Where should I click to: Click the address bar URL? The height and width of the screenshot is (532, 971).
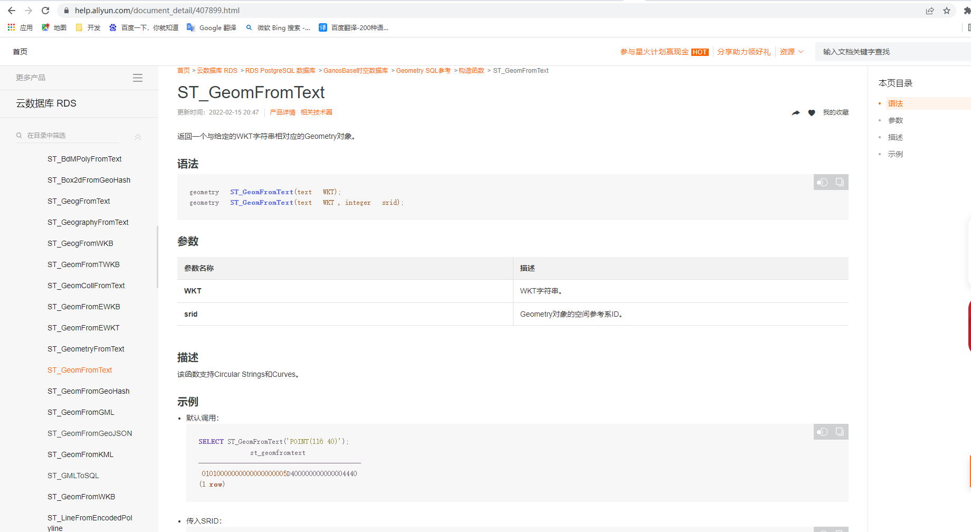(x=157, y=11)
